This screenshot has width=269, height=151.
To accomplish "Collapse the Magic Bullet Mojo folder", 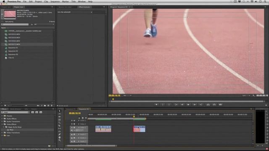I will pos(4,127).
